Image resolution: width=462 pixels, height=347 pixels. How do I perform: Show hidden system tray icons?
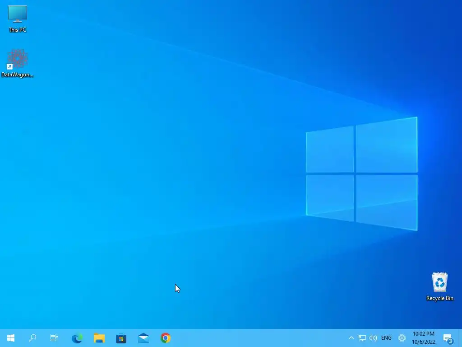tap(351, 338)
